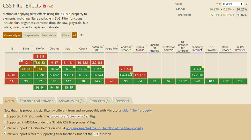
Task: Select the All browsers option
Action: coord(75,35)
